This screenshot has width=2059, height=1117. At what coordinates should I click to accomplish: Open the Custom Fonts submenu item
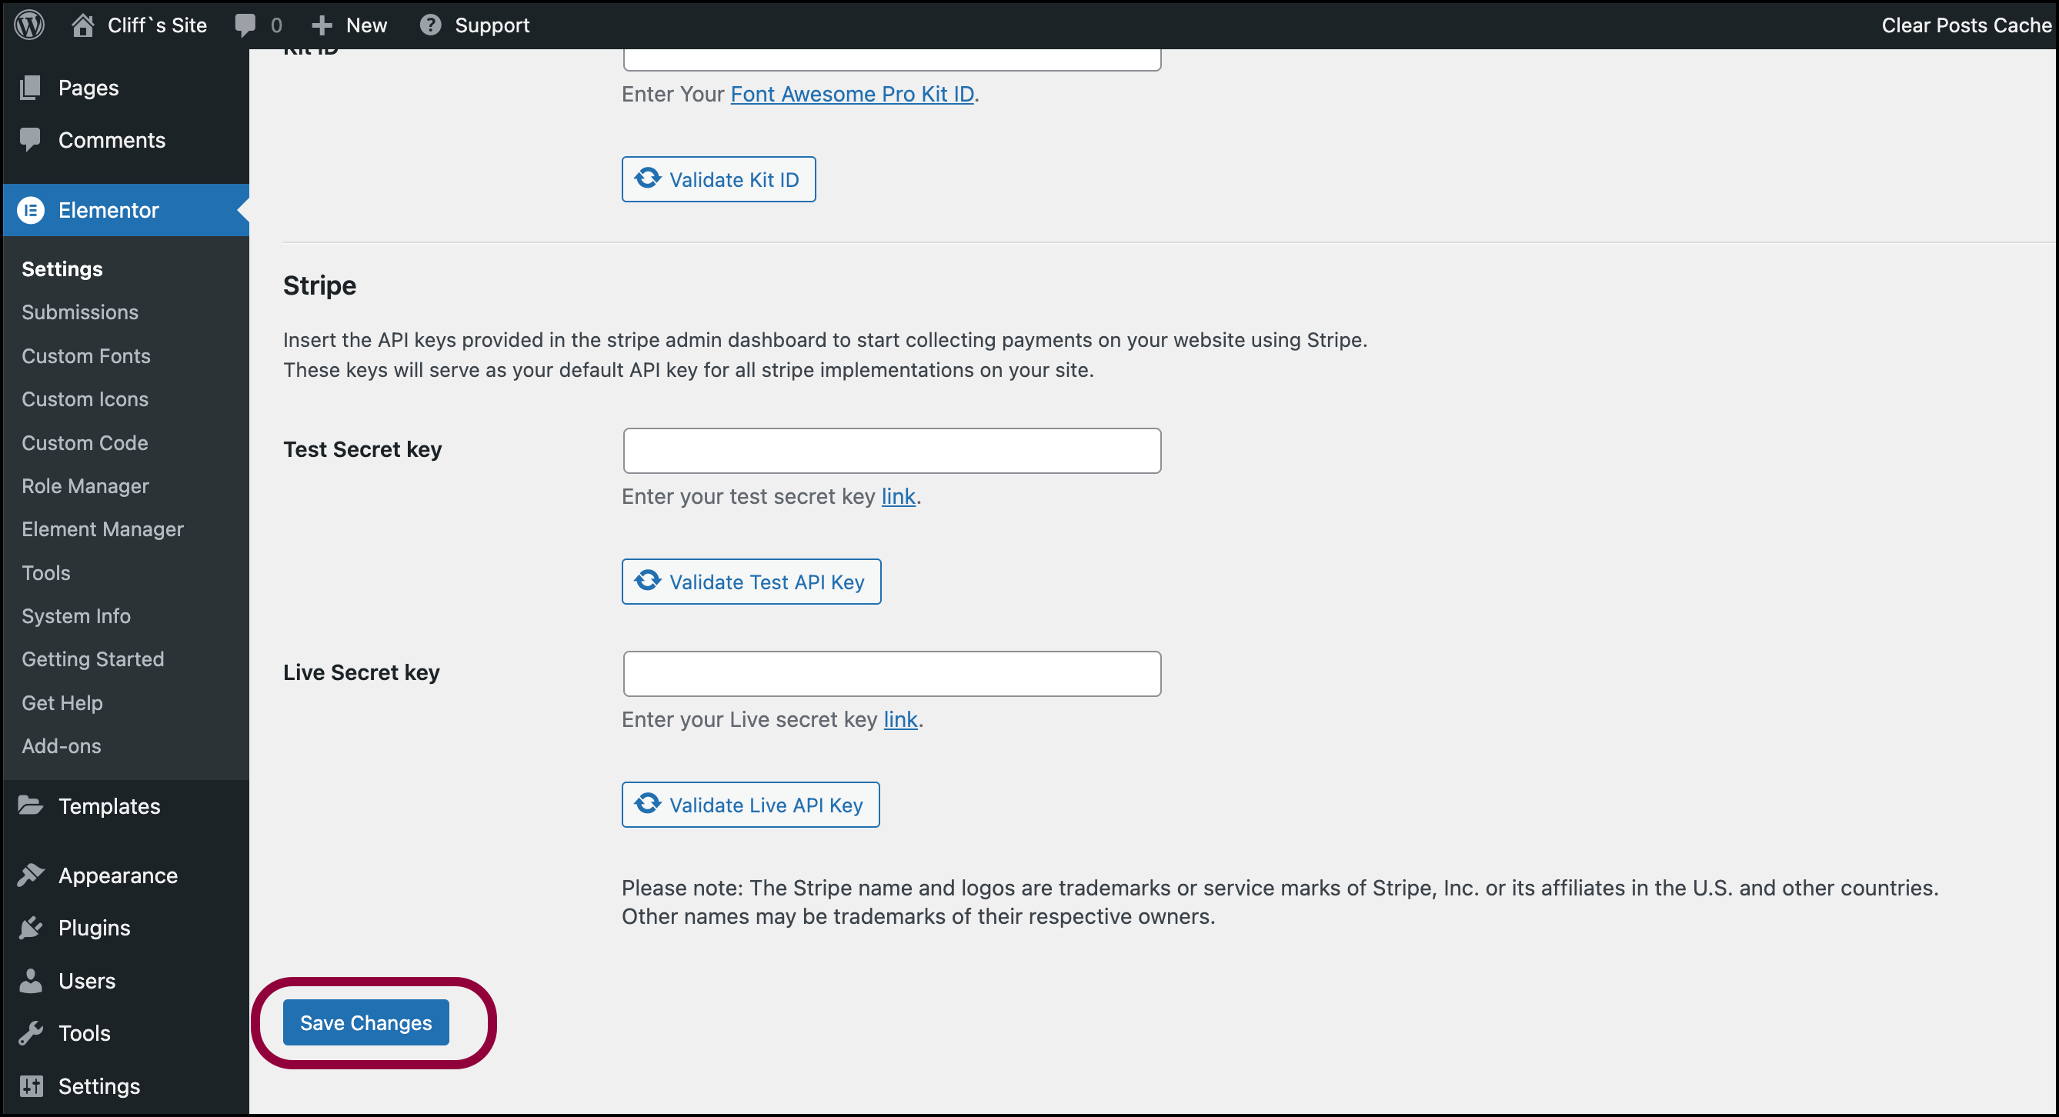pos(86,355)
